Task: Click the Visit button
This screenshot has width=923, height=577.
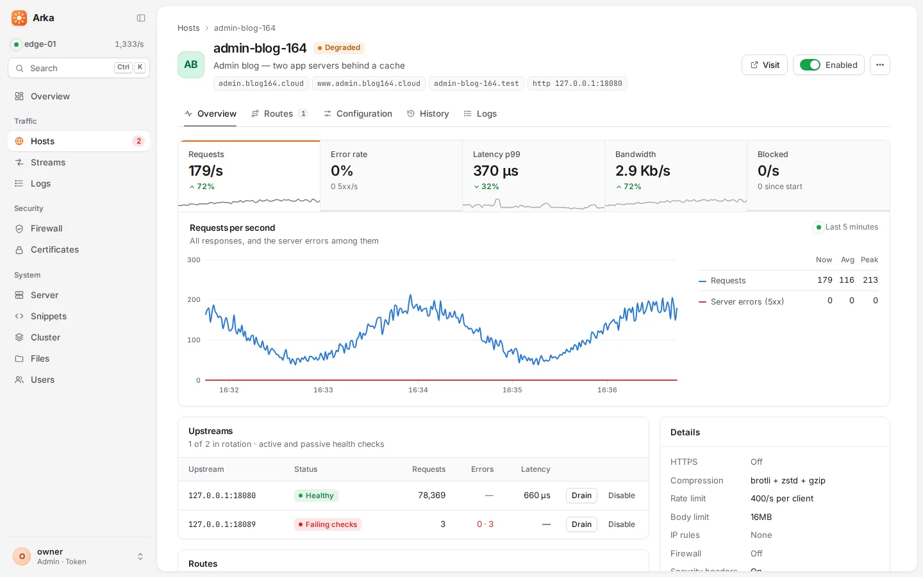Action: tap(765, 65)
